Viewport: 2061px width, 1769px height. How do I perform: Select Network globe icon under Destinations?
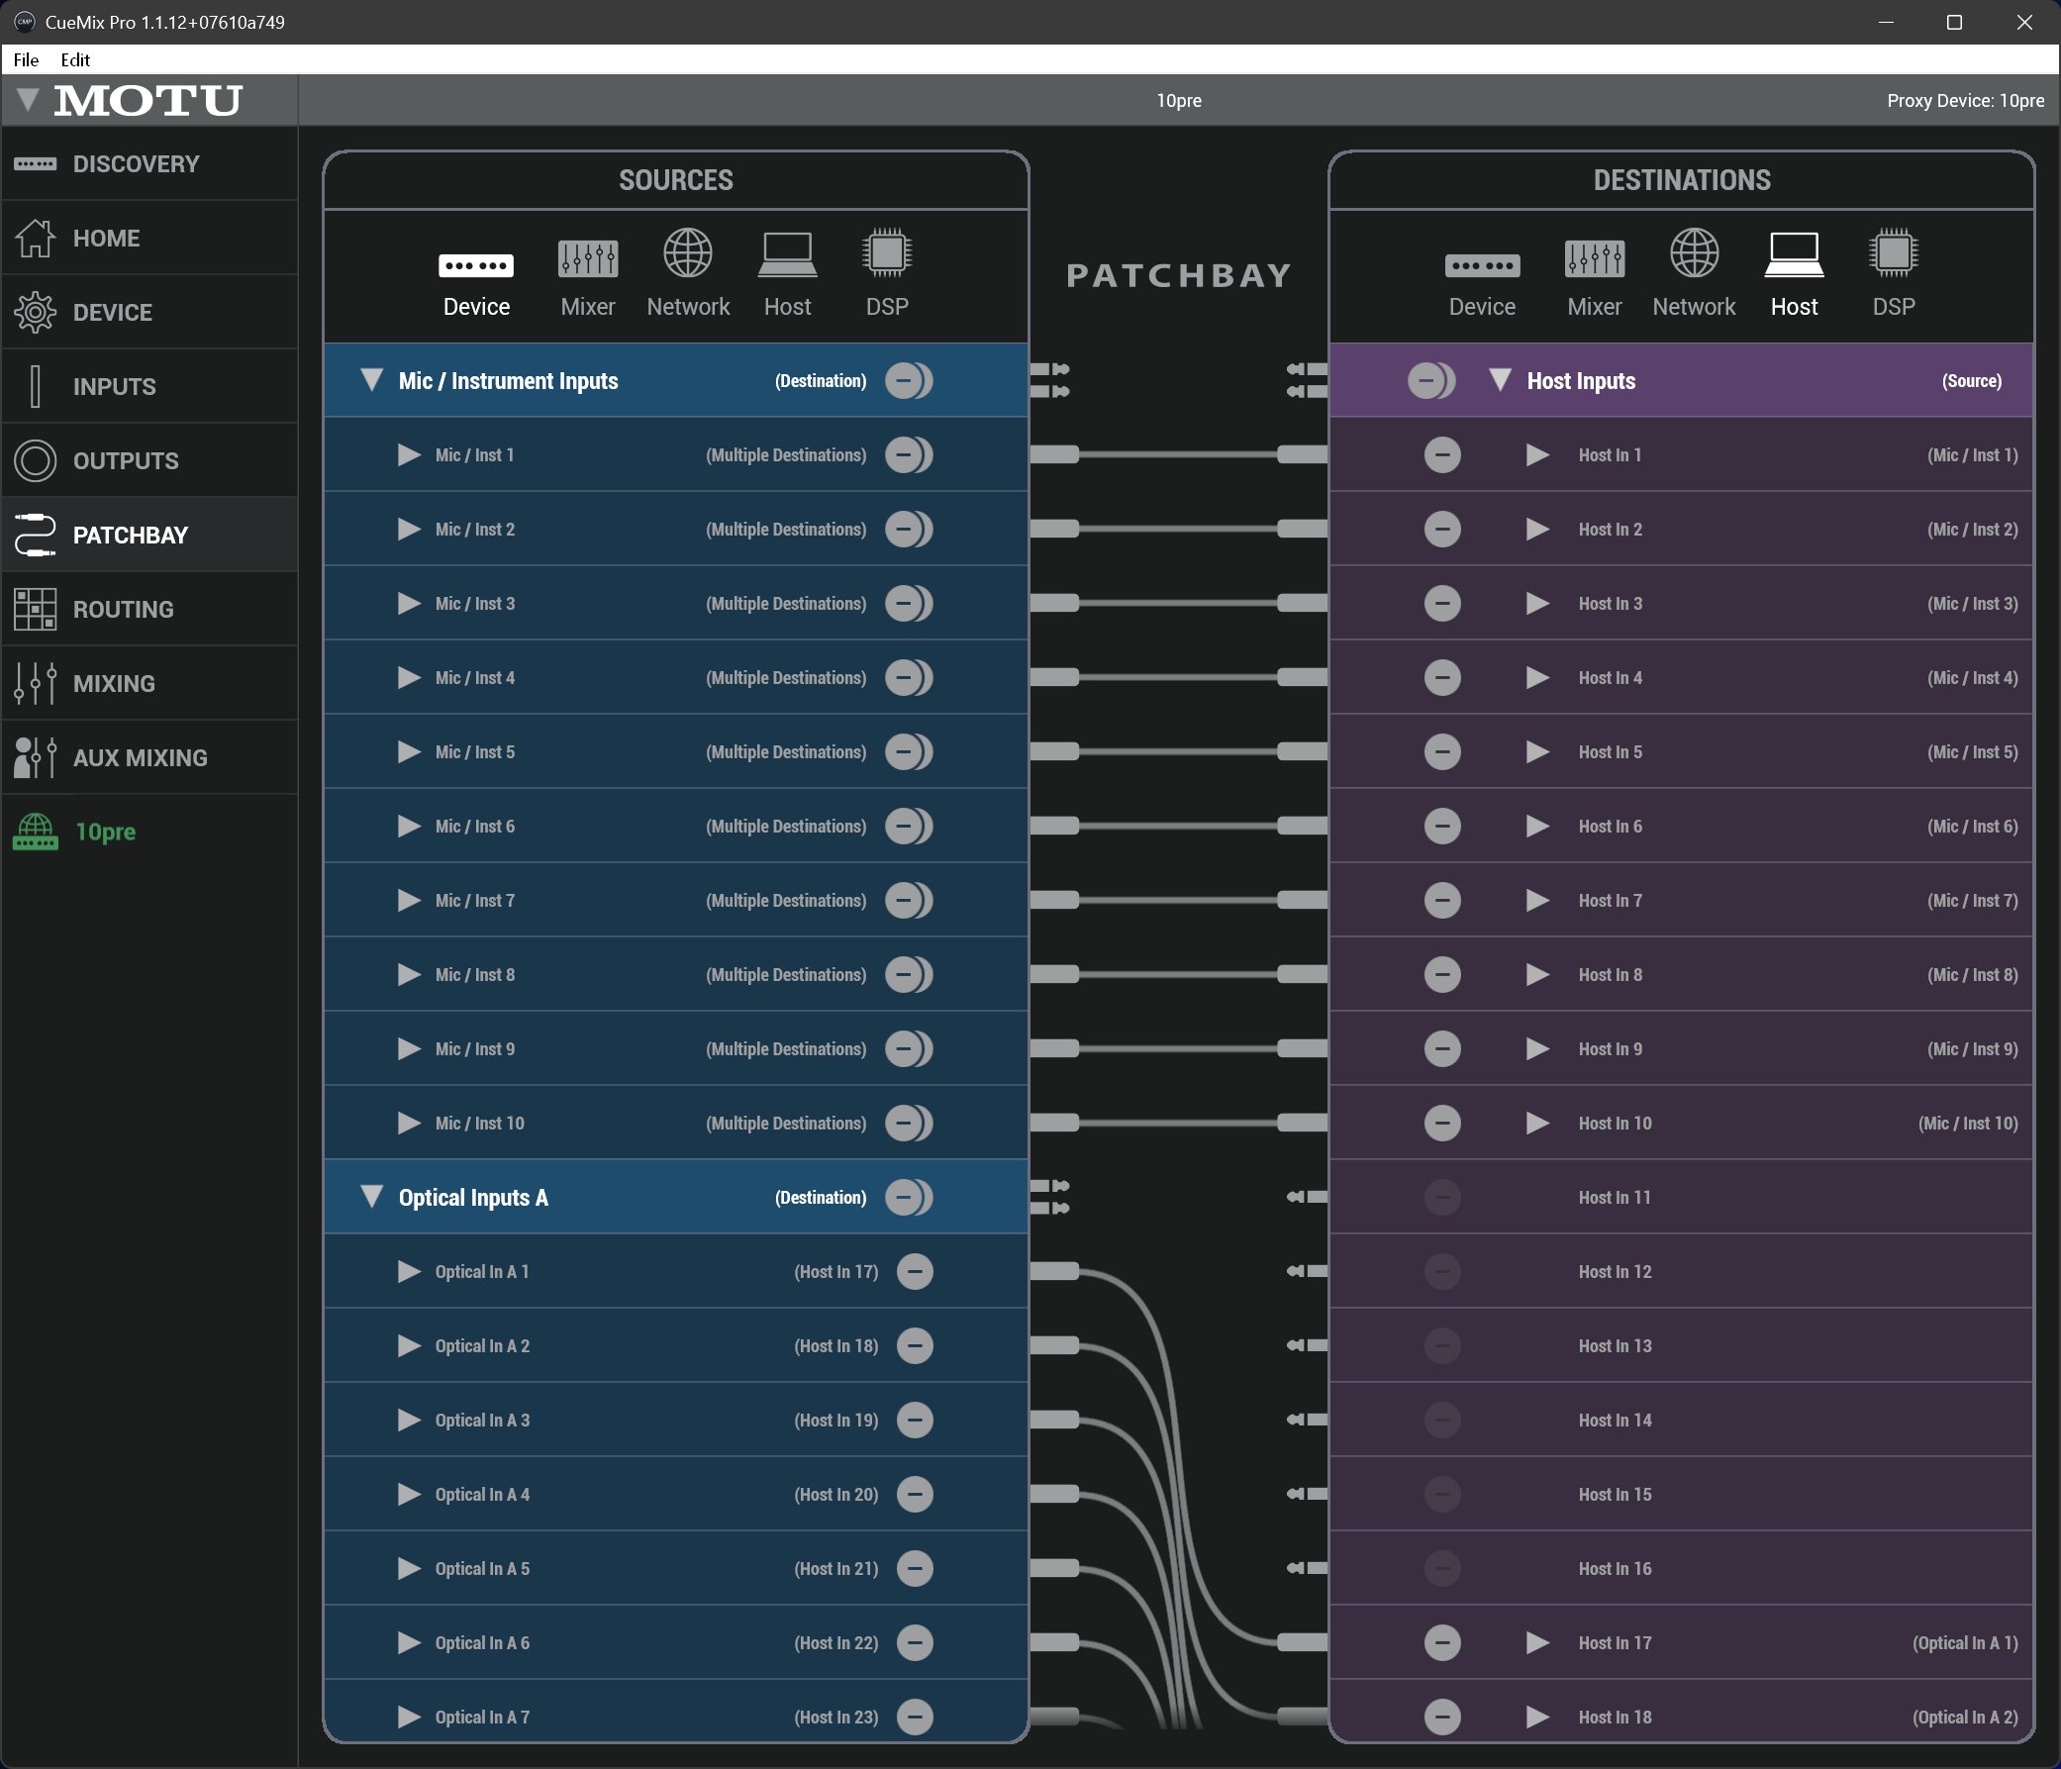pos(1694,252)
